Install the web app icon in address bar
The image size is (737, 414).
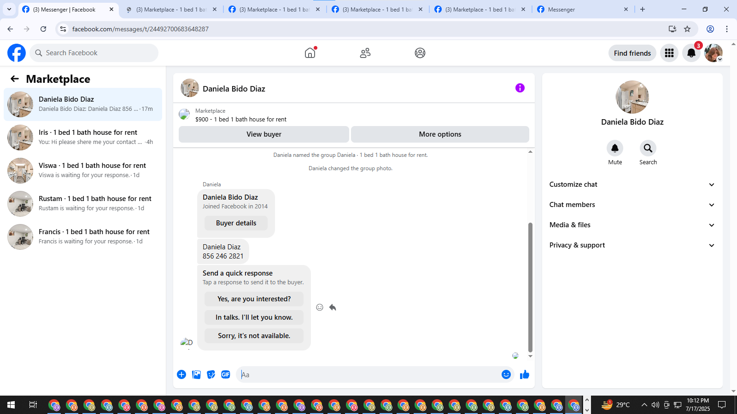click(x=673, y=29)
